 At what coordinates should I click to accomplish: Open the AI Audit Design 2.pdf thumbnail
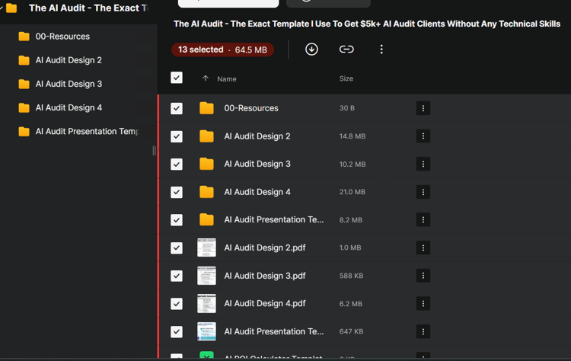pyautogui.click(x=206, y=248)
